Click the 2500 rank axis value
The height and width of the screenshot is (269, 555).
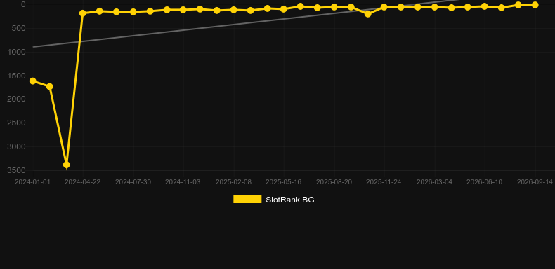(17, 123)
